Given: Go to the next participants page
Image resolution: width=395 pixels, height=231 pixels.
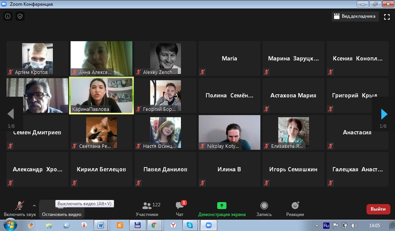Looking at the screenshot, I should (384, 114).
